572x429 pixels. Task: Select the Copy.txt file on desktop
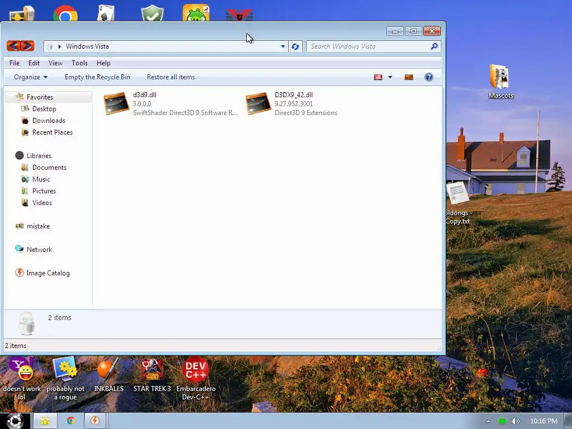457,203
